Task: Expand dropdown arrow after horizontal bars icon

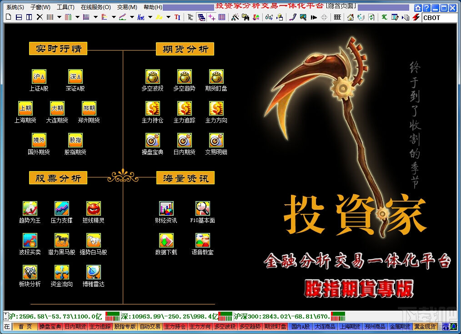Action: (x=114, y=17)
